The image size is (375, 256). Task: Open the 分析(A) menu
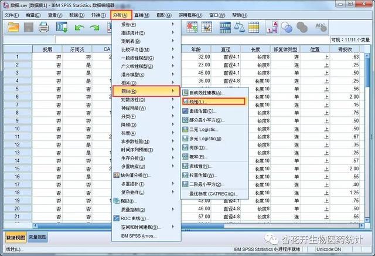coord(121,15)
